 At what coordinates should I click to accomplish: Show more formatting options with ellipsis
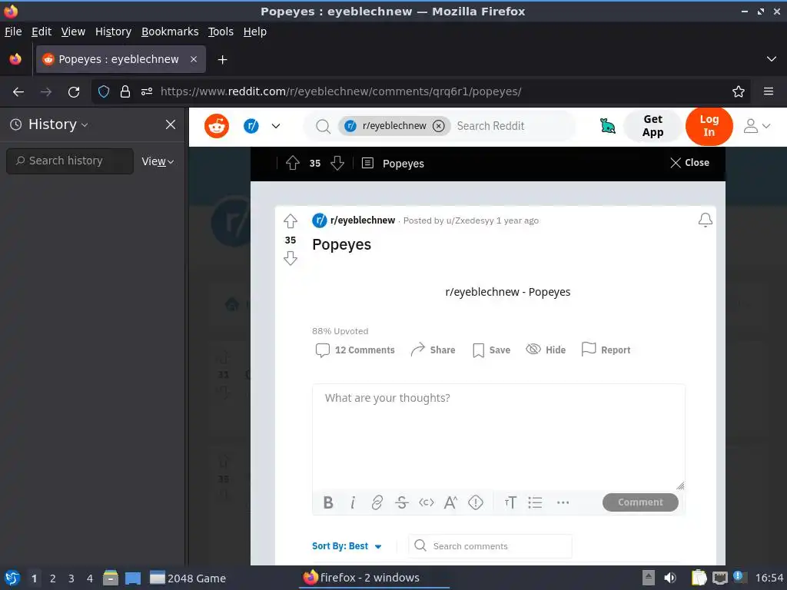563,502
